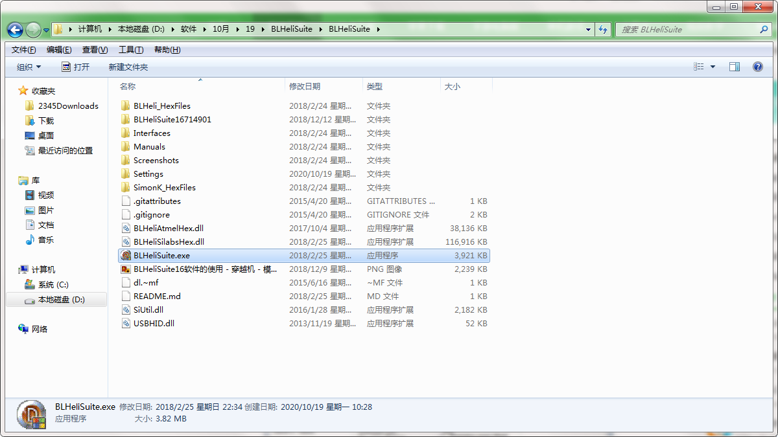Open 音乐 library in navigation pane
Image resolution: width=778 pixels, height=437 pixels.
(46, 240)
